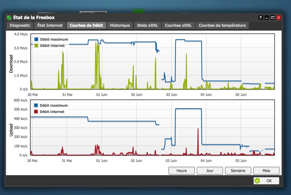Show the Courbes xDSL tab
The image size is (291, 195).
178,25
